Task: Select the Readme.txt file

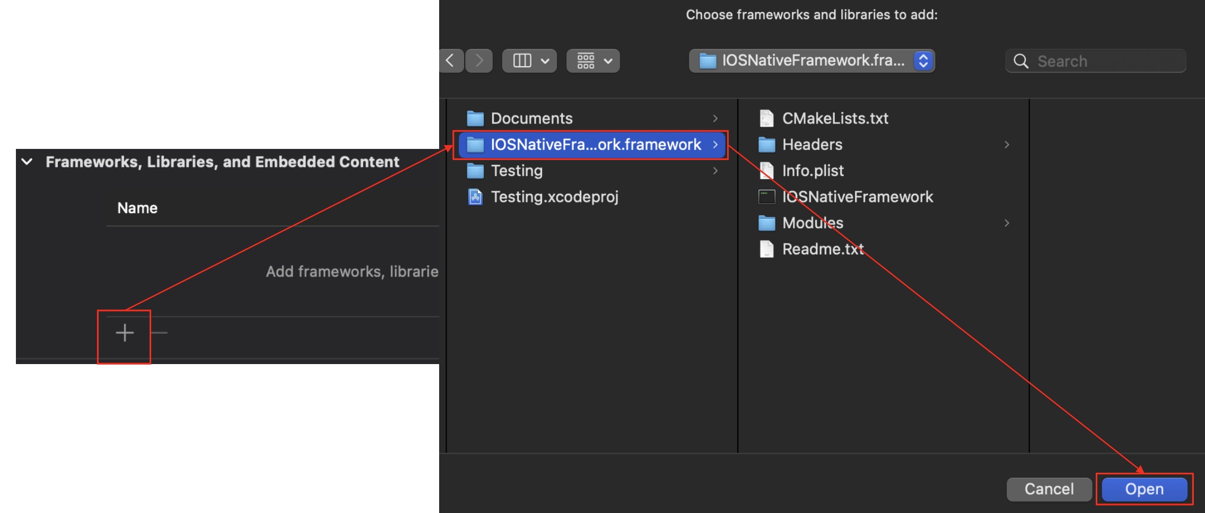Action: tap(823, 249)
